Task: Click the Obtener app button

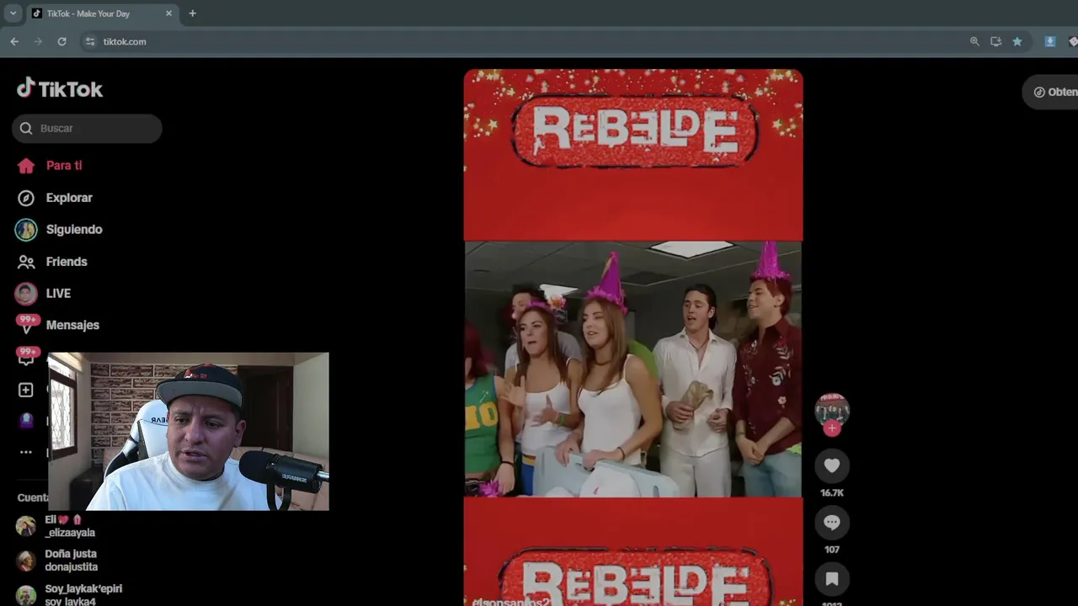Action: 1050,92
